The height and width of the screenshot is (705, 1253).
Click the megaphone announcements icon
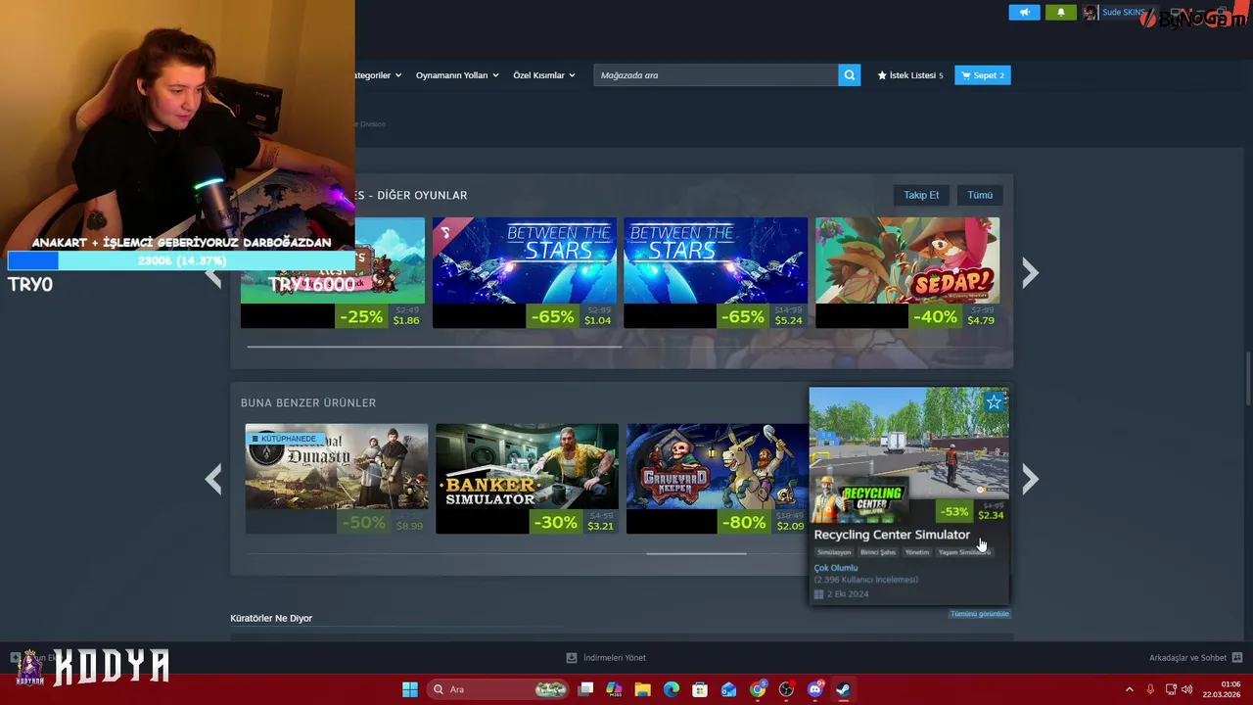pyautogui.click(x=1024, y=13)
